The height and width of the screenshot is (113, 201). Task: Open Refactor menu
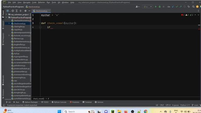tap(41, 3)
